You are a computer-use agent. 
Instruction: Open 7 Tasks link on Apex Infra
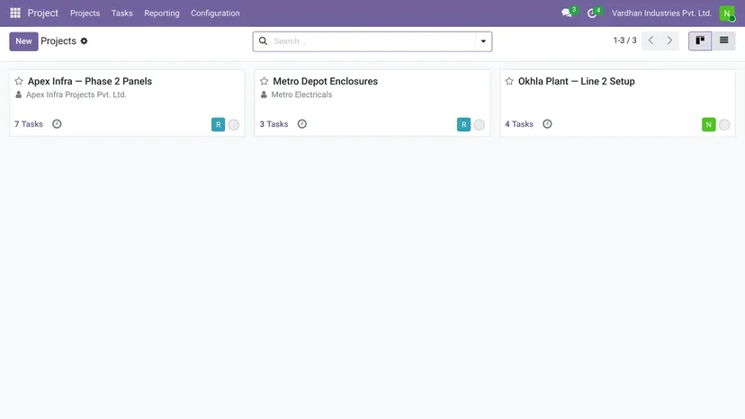coord(29,124)
